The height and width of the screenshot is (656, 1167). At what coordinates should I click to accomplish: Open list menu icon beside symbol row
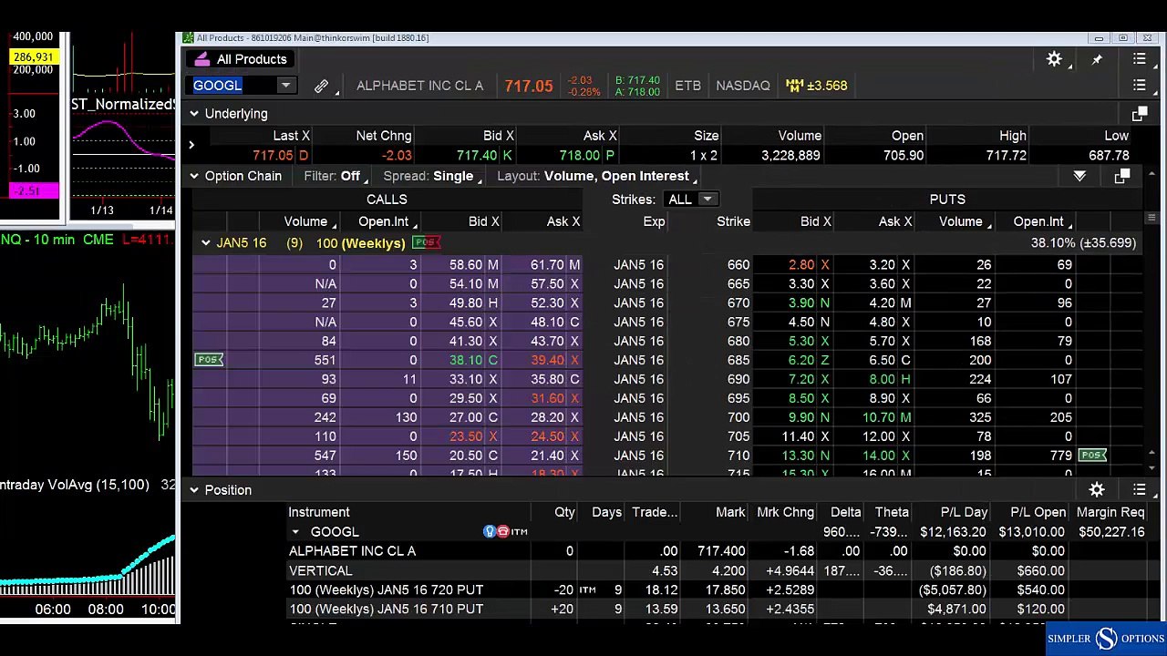1140,86
